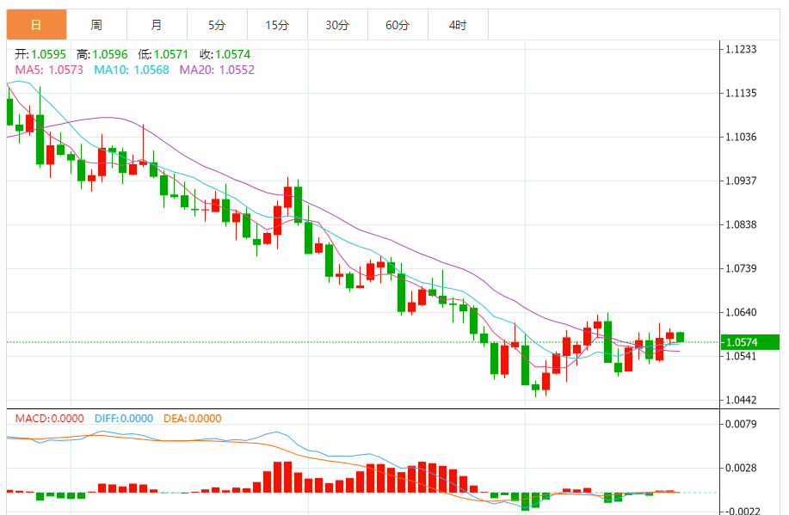Click the 1.1233 price axis label
The width and height of the screenshot is (789, 515).
coord(741,49)
